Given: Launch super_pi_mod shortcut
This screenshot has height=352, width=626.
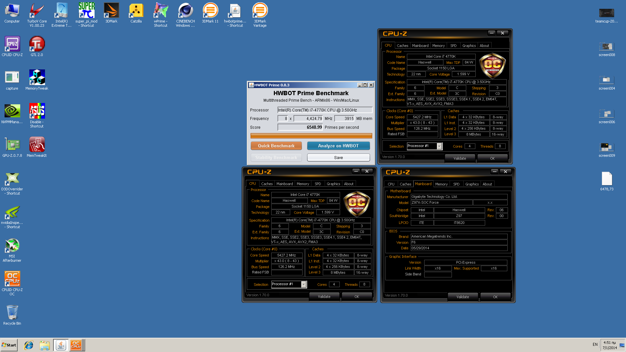Looking at the screenshot, I should click(86, 15).
